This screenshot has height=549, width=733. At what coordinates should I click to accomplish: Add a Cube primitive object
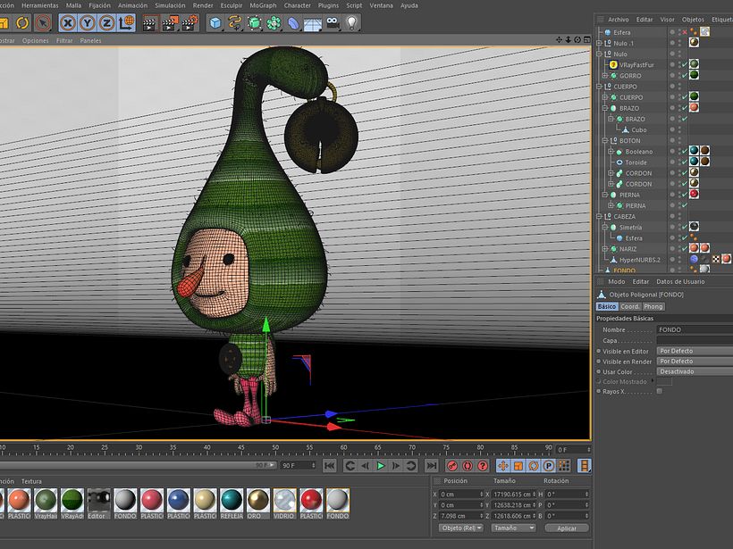(x=215, y=23)
